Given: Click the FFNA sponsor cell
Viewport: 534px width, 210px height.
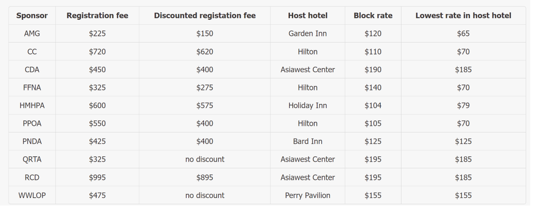Looking at the screenshot, I should click(x=32, y=87).
